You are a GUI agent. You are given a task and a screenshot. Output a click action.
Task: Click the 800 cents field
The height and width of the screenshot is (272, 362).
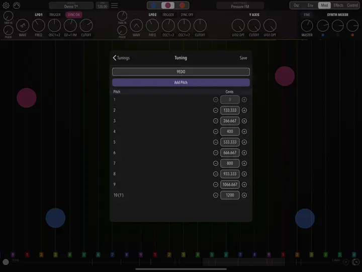coord(230,163)
